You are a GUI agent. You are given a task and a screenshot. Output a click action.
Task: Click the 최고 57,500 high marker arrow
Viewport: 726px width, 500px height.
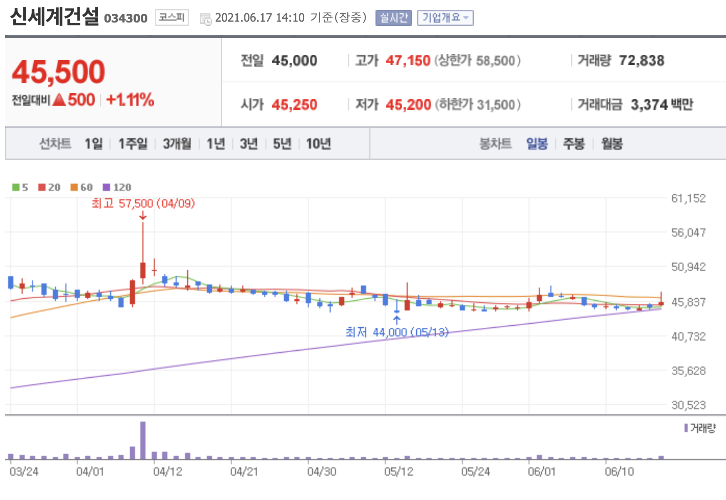coord(143,215)
